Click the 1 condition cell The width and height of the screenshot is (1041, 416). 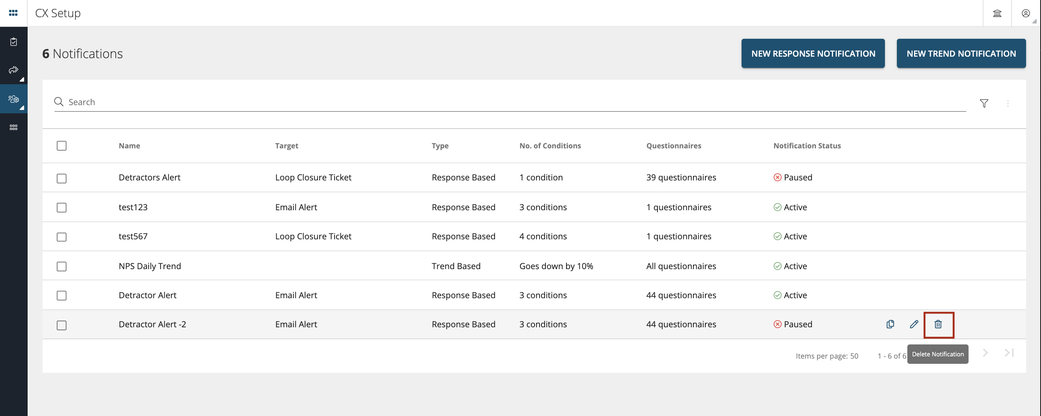[541, 177]
